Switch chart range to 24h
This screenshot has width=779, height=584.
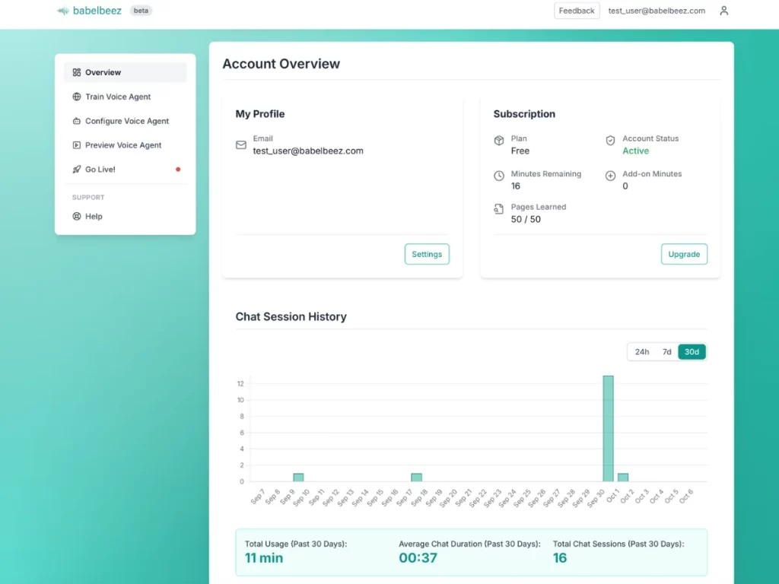[x=642, y=352]
